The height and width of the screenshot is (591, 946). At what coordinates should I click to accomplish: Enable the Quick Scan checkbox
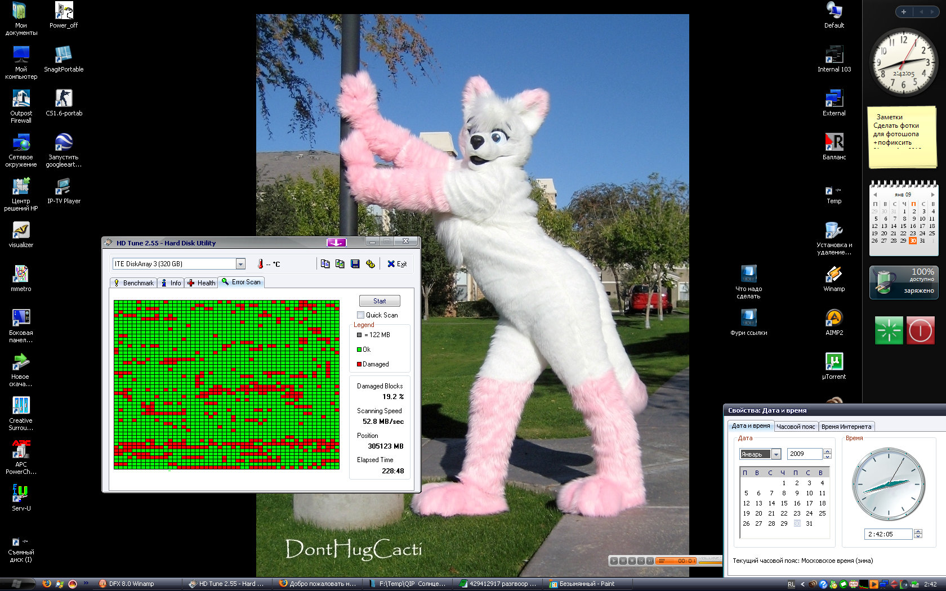pyautogui.click(x=360, y=315)
